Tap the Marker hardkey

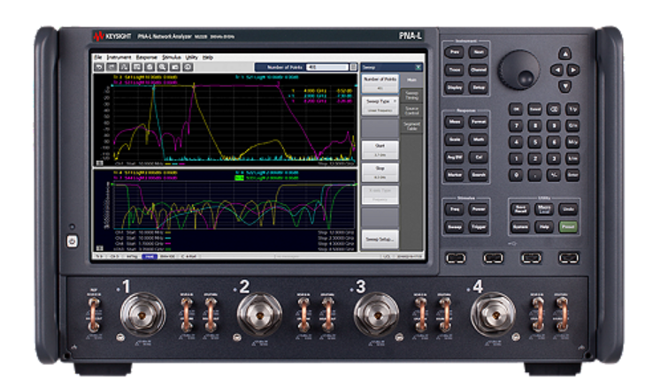pos(454,175)
